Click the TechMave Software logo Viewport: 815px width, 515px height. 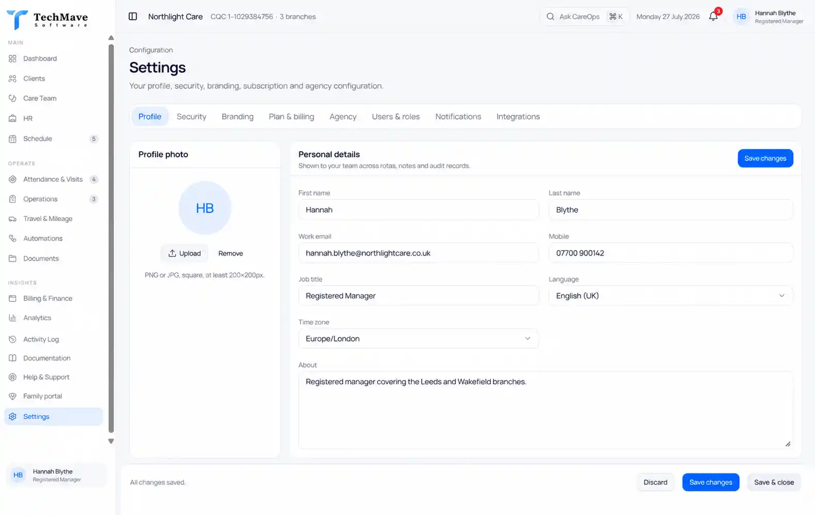47,20
